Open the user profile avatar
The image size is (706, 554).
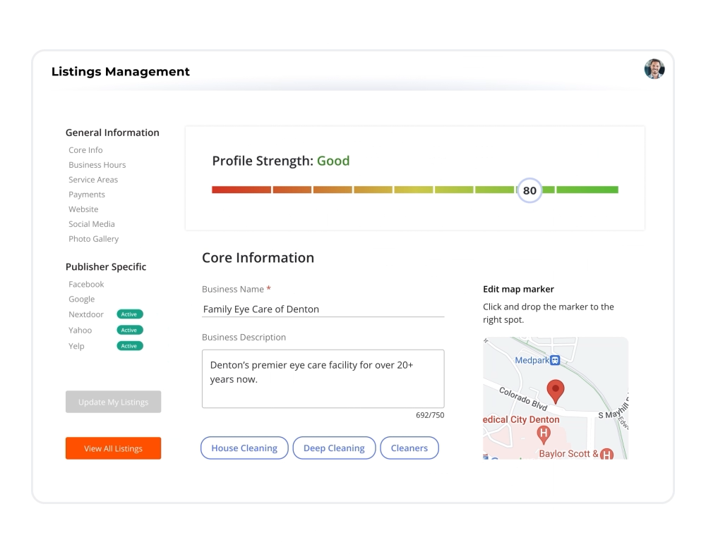coord(654,69)
